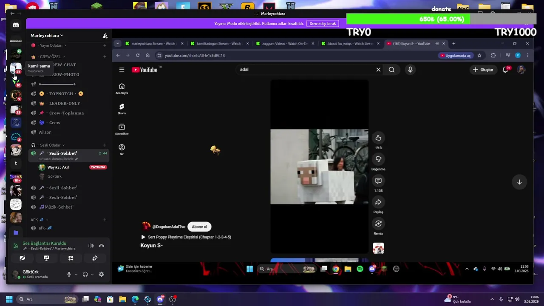Add a channel to CREW ÖZEL category

point(105,57)
